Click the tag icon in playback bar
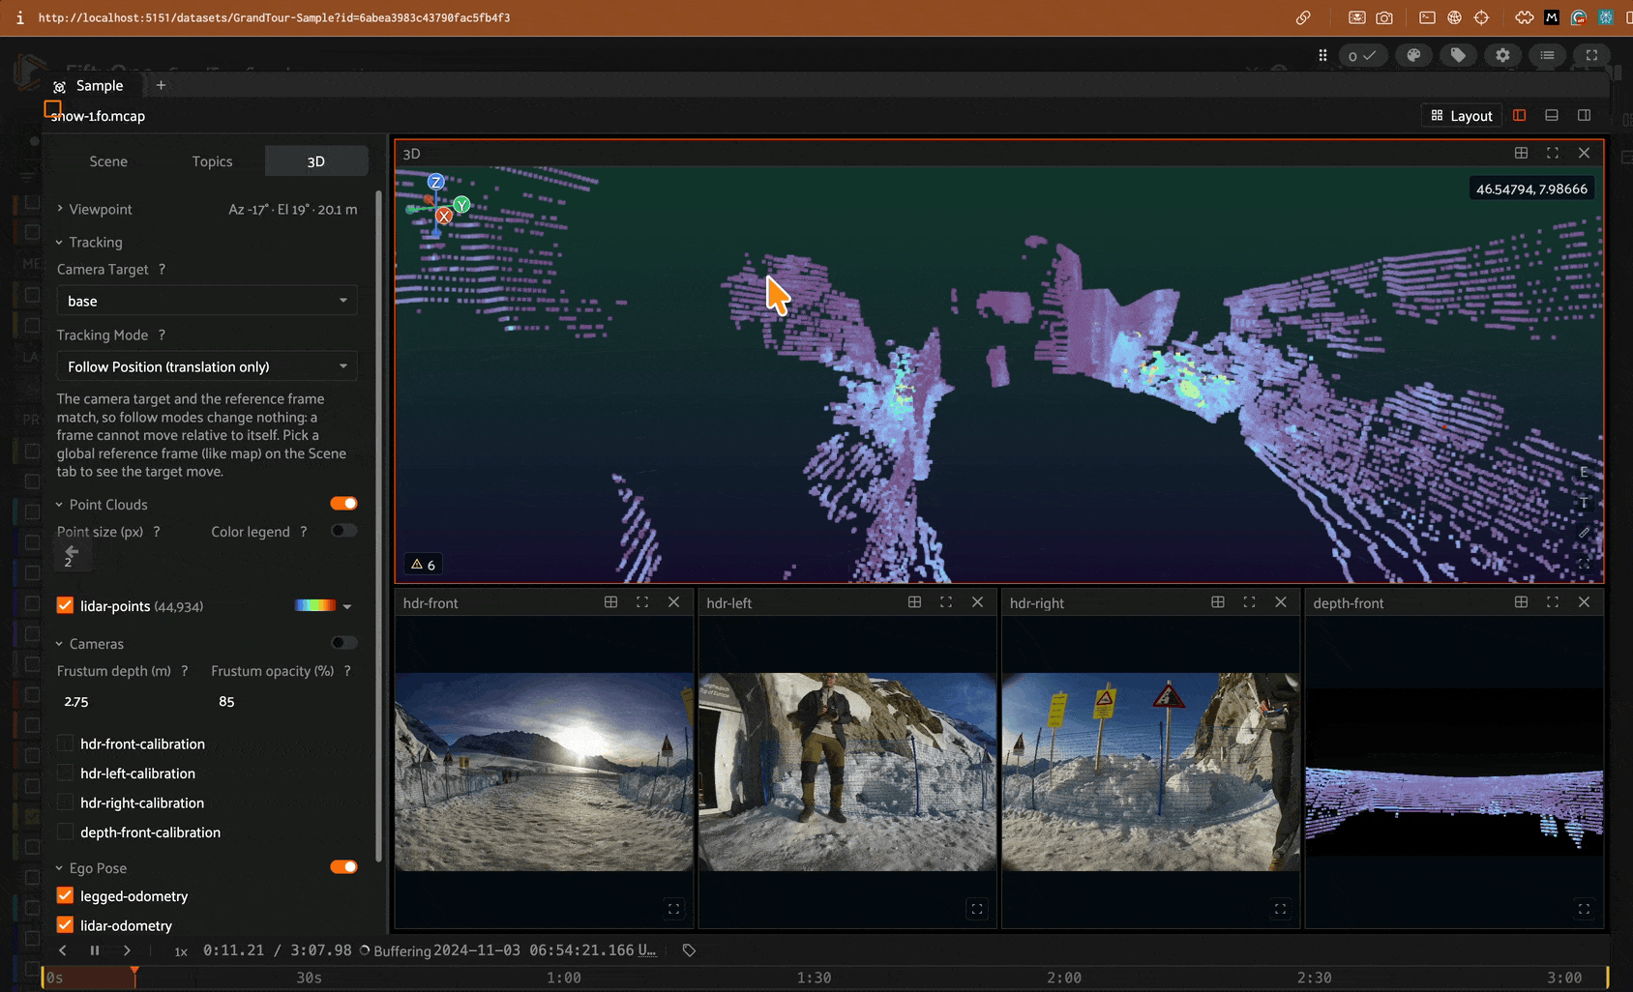The width and height of the screenshot is (1633, 992). 689,950
